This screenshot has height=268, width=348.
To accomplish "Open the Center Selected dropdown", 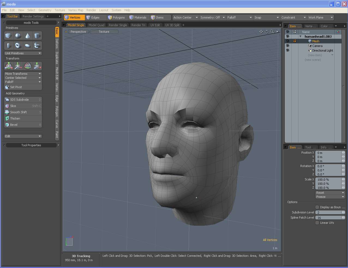I will (23, 78).
